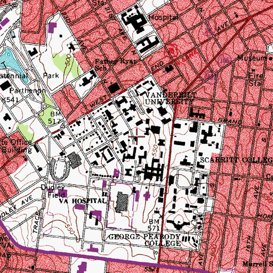Click the TRACE street label
273x273 pixels.
(36, 222)
